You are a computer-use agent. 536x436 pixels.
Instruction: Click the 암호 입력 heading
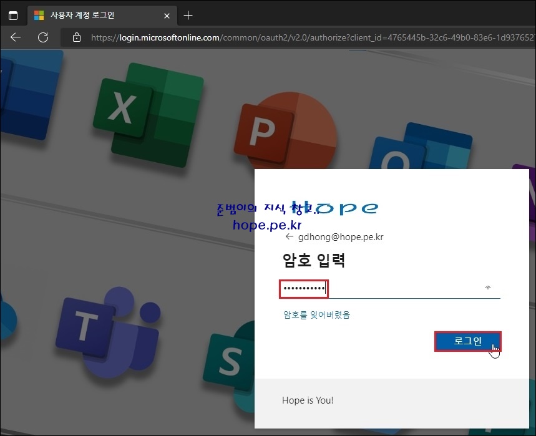tap(314, 260)
